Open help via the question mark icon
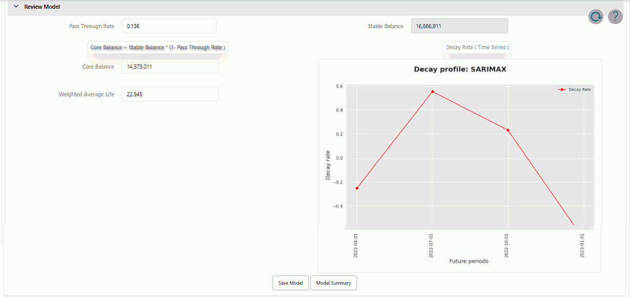 pos(615,17)
